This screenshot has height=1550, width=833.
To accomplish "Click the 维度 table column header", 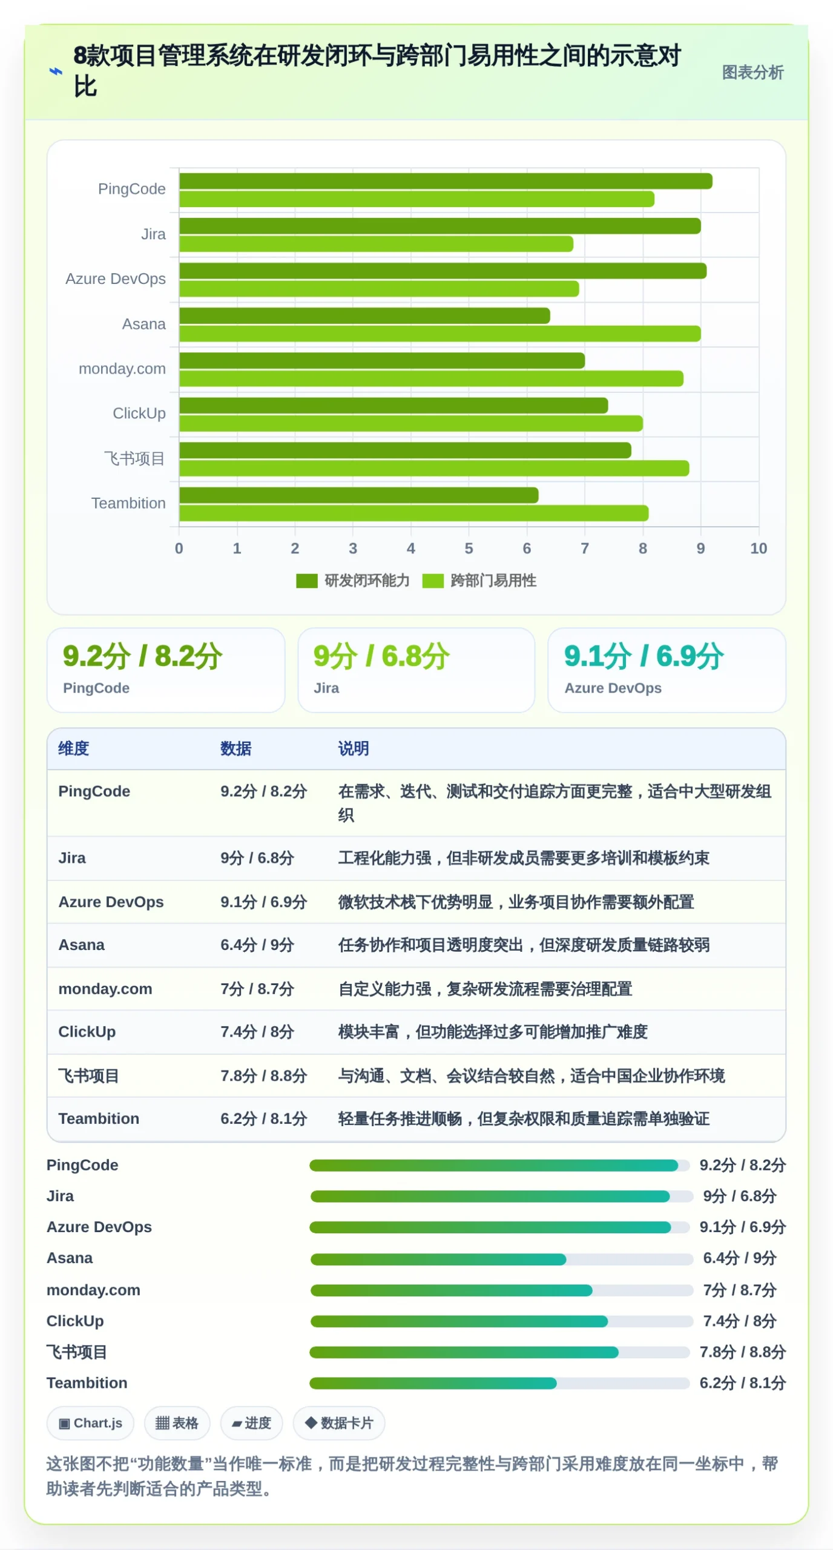I will [x=74, y=748].
